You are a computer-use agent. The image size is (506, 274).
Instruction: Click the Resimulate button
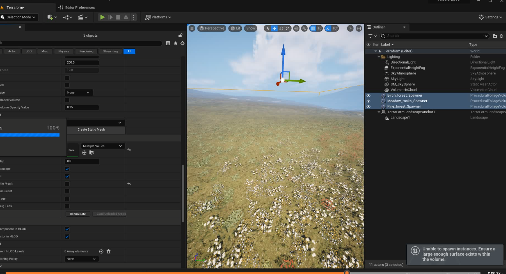click(78, 214)
